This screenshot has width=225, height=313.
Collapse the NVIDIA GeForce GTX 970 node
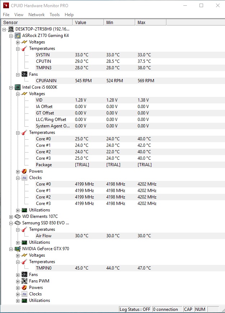(11, 249)
